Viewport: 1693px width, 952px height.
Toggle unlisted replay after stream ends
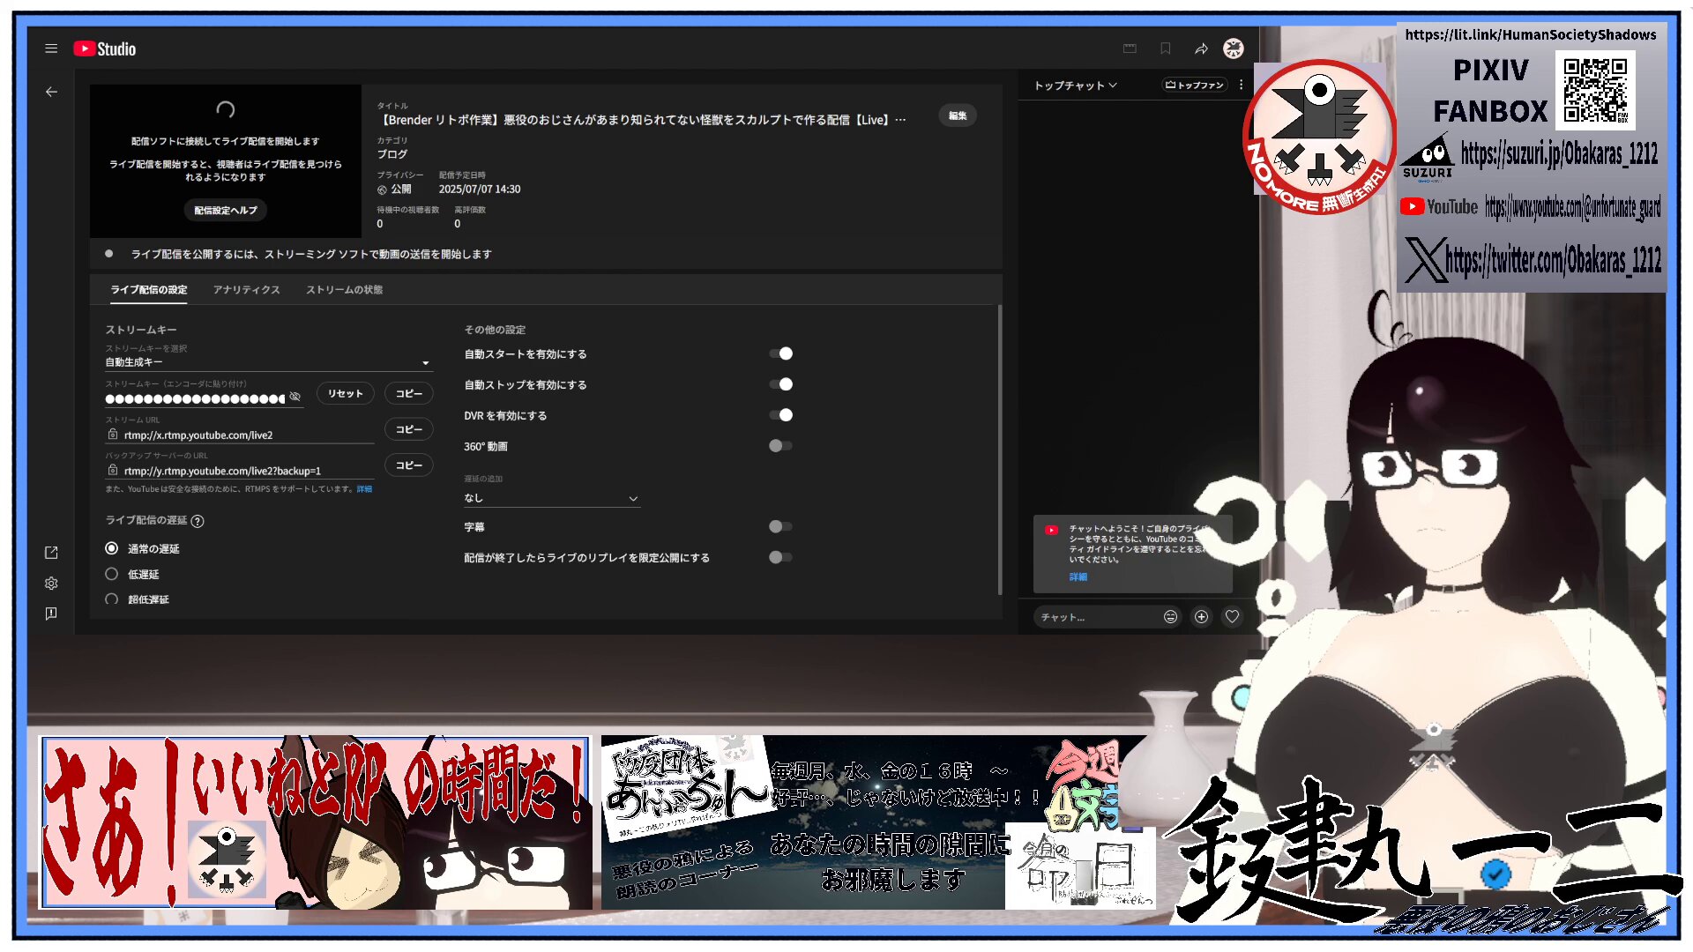click(780, 557)
